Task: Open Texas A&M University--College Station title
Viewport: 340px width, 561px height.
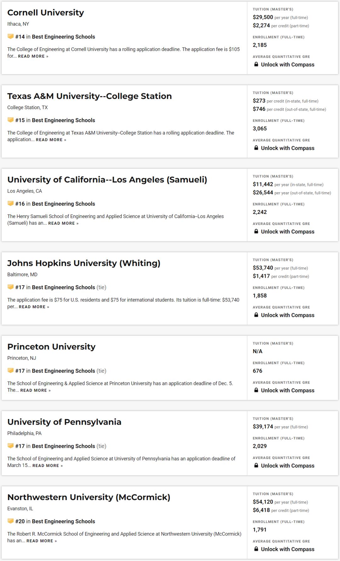Action: click(89, 96)
